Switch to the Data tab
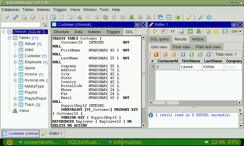244x146 pixels. 78,32
